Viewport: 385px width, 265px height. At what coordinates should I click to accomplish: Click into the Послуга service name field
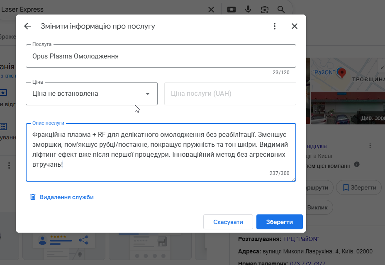coord(161,56)
